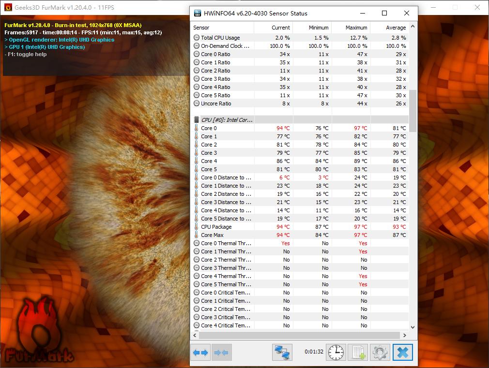Select the Total CPU Usage row label
The width and height of the screenshot is (489, 368).
tap(220, 37)
